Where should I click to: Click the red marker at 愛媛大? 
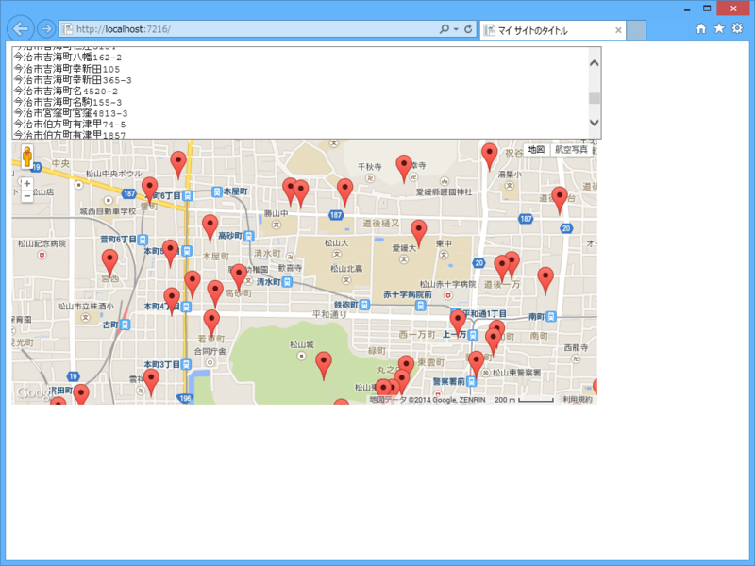pyautogui.click(x=418, y=233)
